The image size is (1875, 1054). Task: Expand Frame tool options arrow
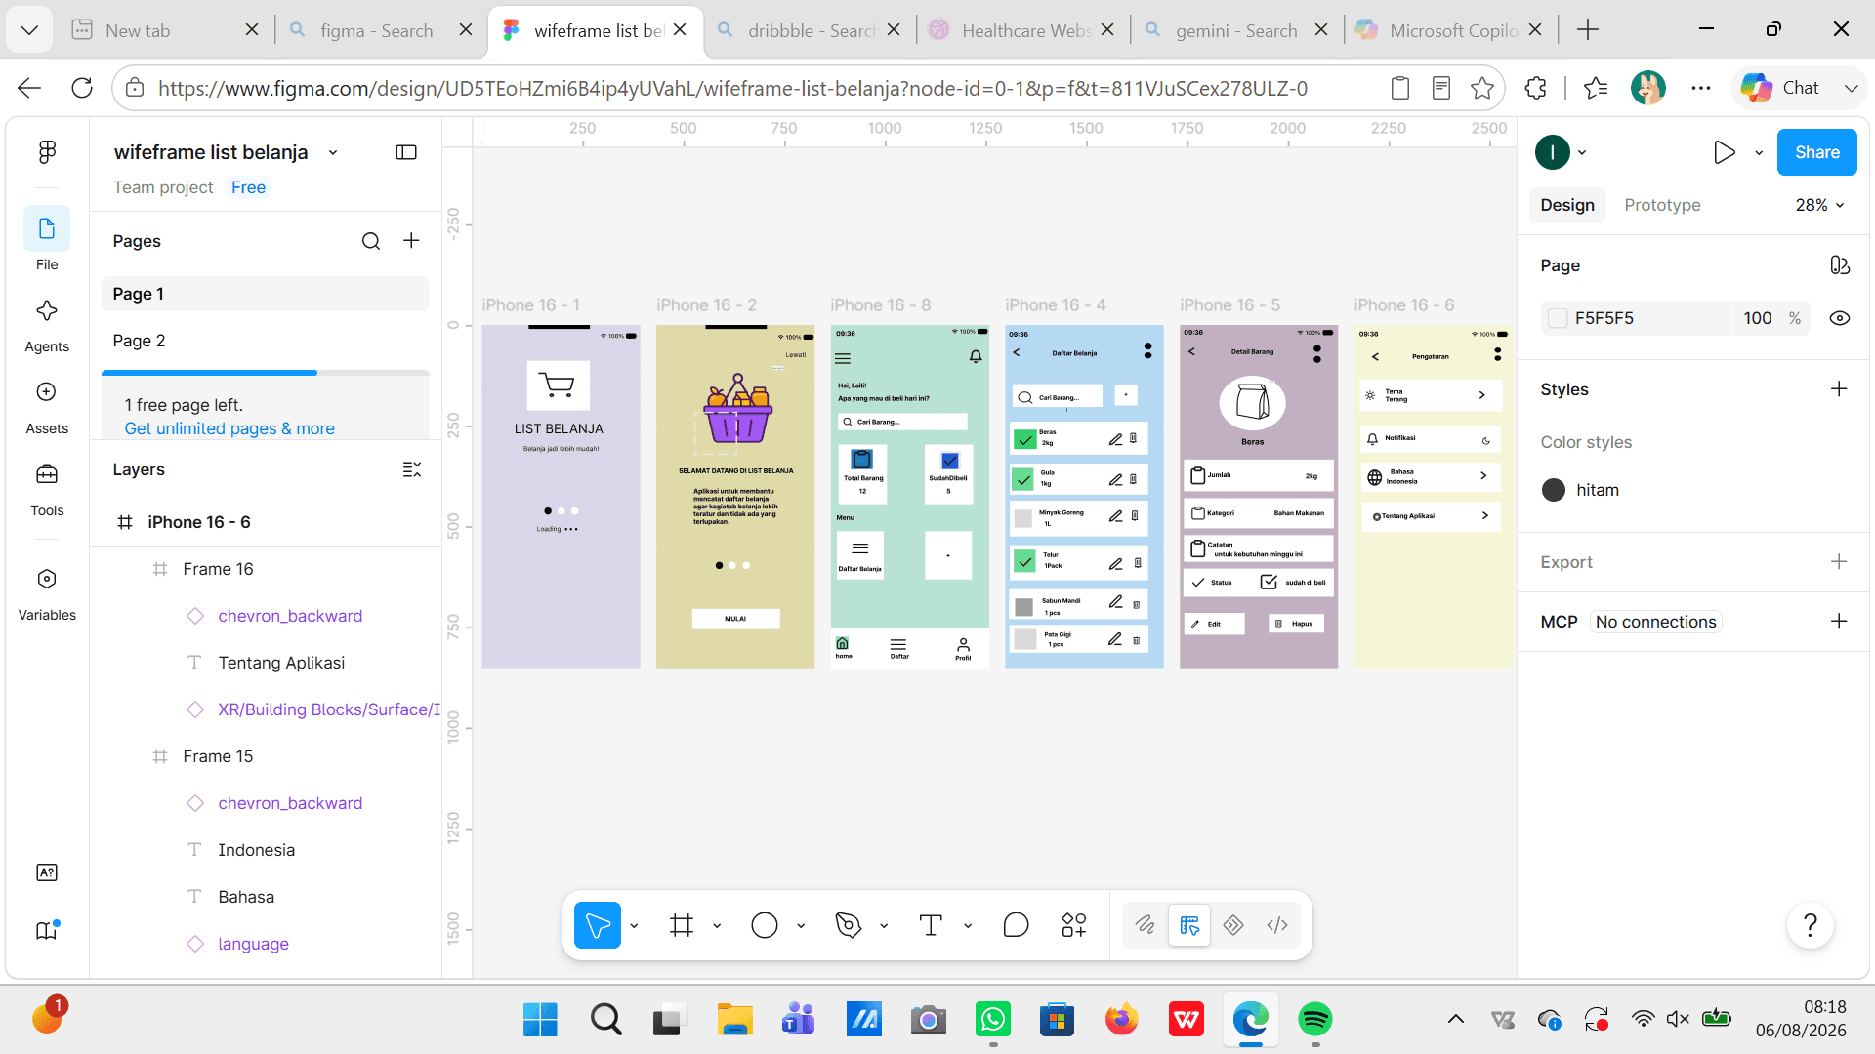717,925
